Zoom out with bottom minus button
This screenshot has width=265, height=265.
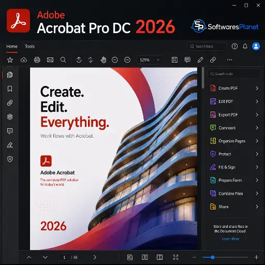[194, 257]
